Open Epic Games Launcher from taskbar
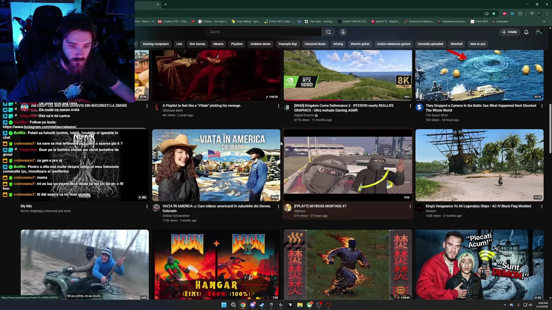Viewport: 552px width, 310px height. 271,305
